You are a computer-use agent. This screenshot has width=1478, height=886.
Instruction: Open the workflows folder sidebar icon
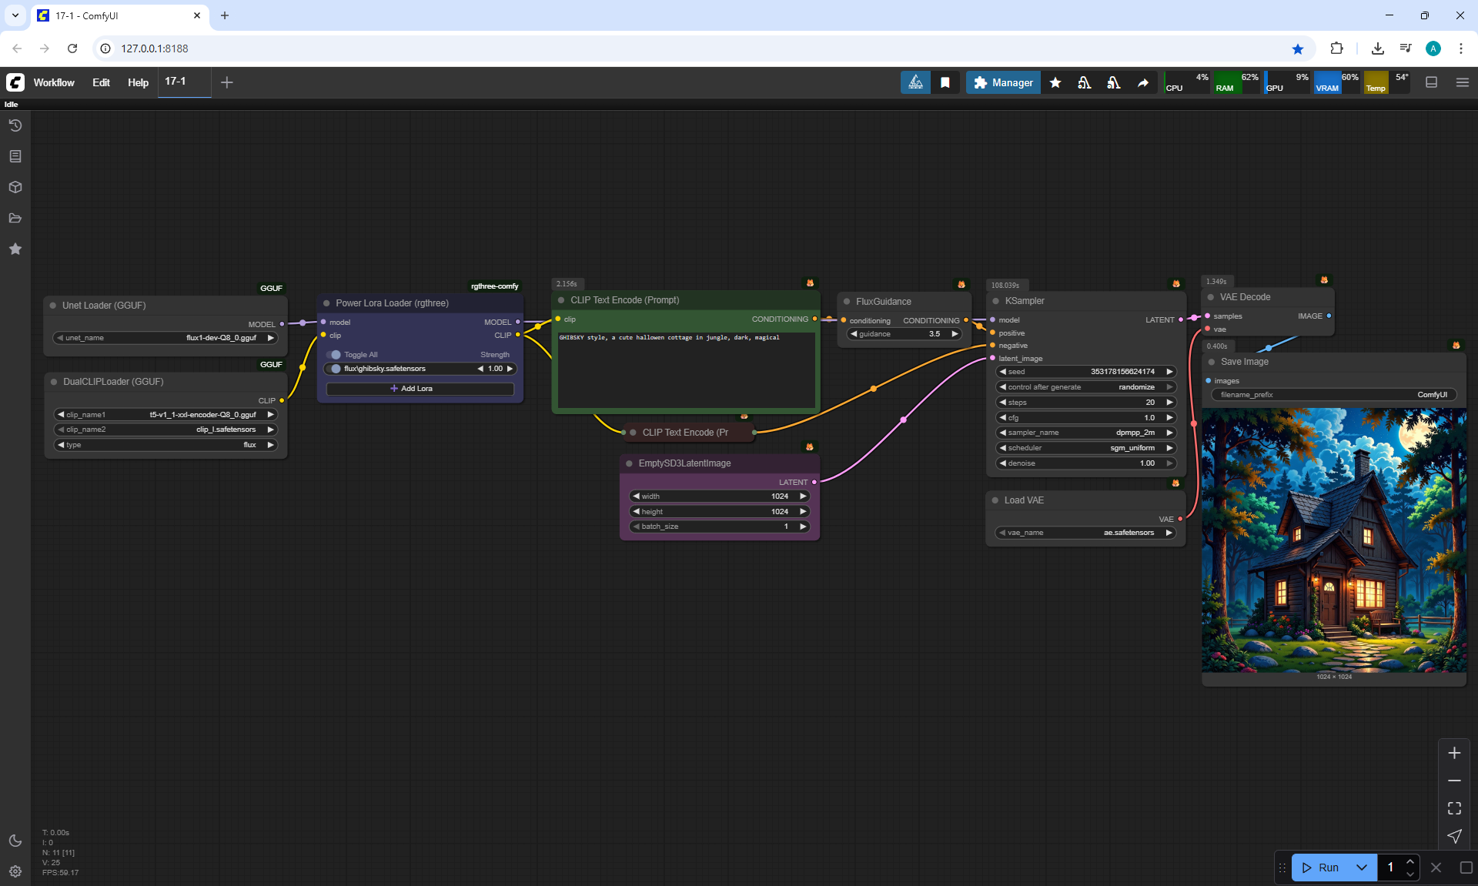pyautogui.click(x=15, y=218)
